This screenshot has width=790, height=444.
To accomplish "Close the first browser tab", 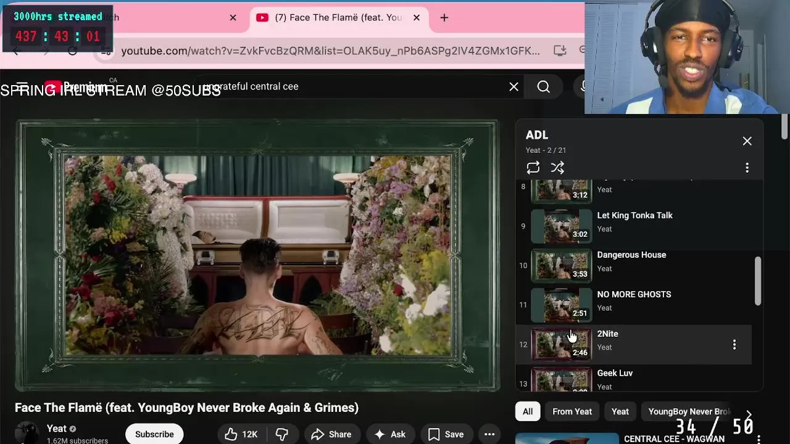I will pos(233,17).
